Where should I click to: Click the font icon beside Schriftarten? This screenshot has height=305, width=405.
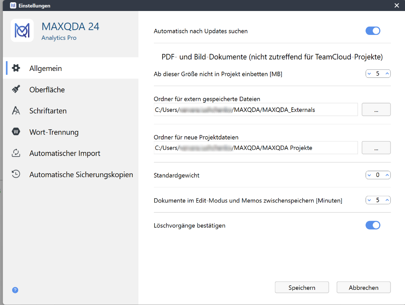point(16,110)
